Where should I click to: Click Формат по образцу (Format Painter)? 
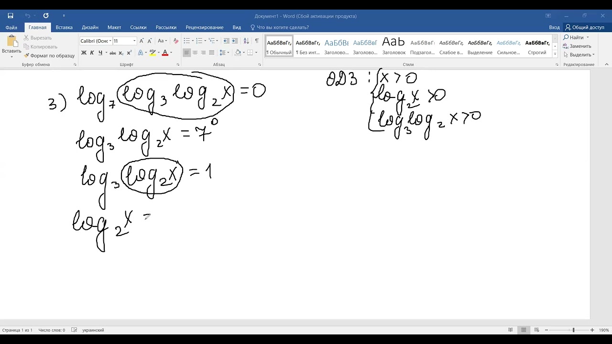[49, 55]
